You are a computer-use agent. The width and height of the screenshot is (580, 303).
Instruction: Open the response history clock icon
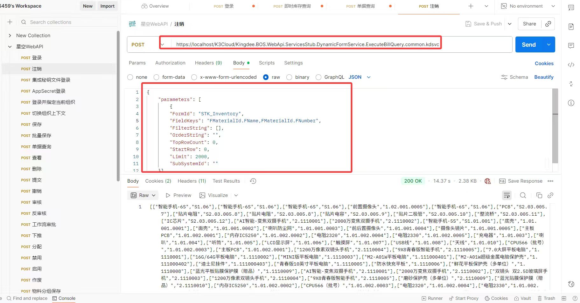click(253, 181)
